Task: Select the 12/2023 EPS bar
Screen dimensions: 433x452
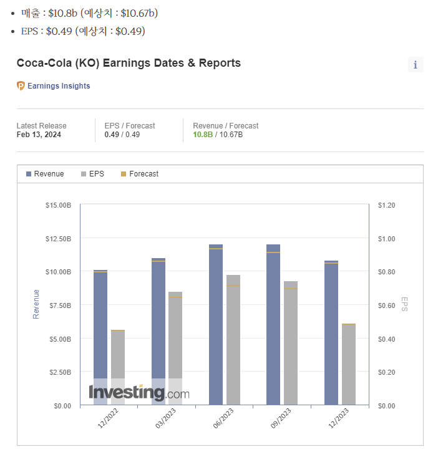Action: (x=349, y=364)
